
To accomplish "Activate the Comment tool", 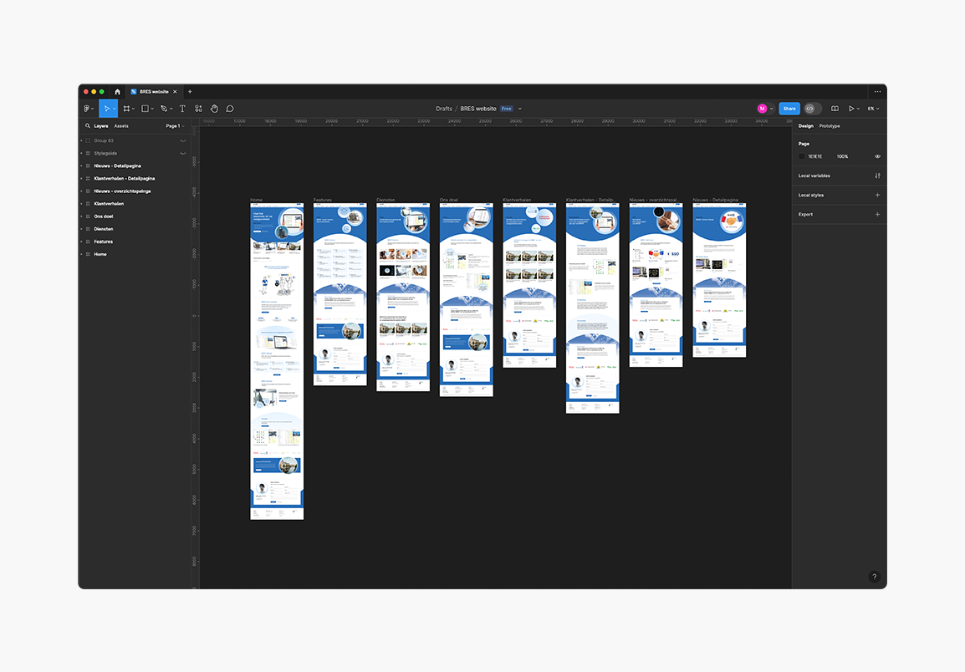I will [x=230, y=109].
